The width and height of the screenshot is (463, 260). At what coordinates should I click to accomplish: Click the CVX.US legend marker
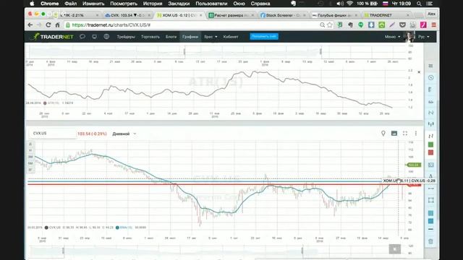point(46,227)
